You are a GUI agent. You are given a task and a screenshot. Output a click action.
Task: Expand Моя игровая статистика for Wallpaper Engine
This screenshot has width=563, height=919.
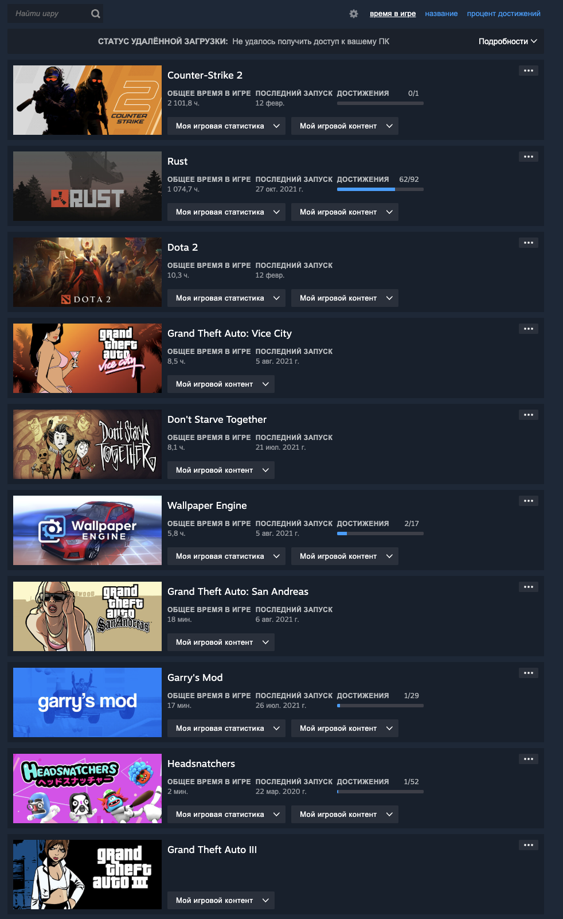click(x=226, y=556)
